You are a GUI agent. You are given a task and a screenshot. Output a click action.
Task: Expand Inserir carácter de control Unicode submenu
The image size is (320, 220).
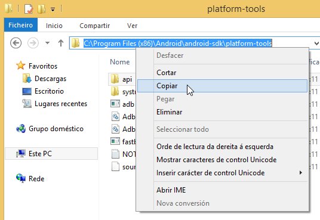click(223, 173)
